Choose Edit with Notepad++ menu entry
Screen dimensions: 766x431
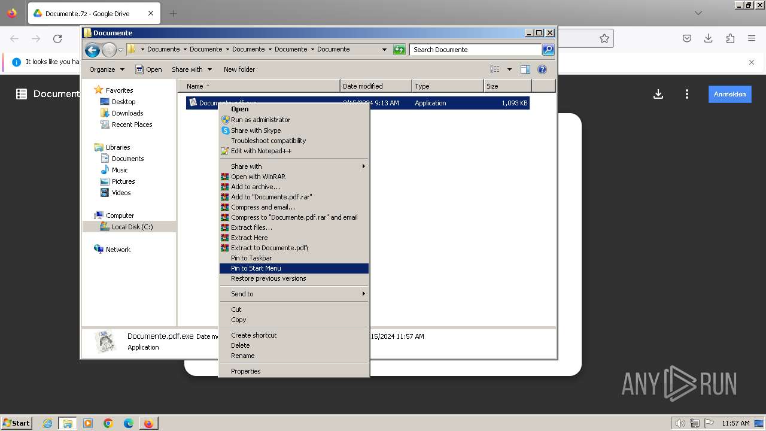[294, 151]
